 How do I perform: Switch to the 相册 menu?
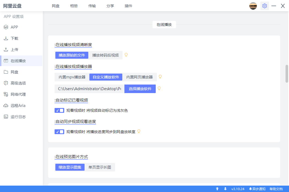[x=74, y=6]
